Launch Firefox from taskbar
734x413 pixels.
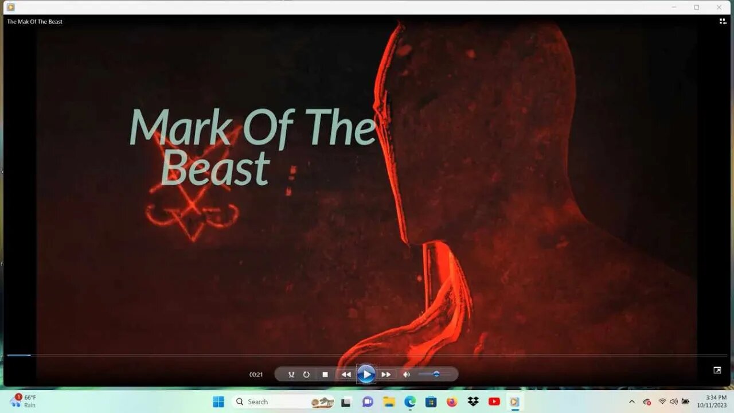pos(452,402)
